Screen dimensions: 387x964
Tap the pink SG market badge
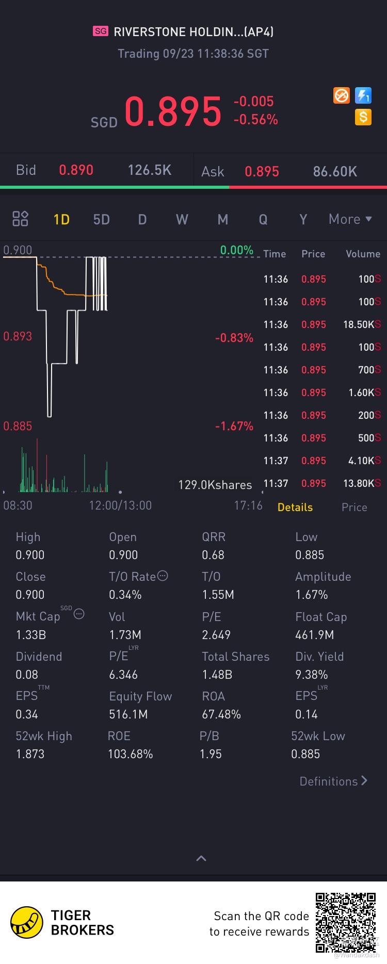click(x=101, y=31)
